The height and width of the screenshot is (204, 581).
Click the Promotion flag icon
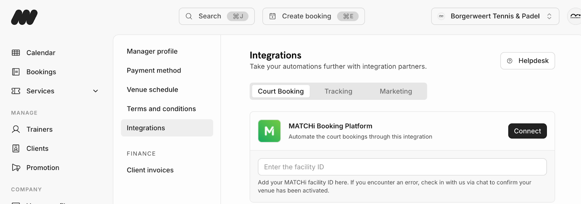tap(16, 167)
